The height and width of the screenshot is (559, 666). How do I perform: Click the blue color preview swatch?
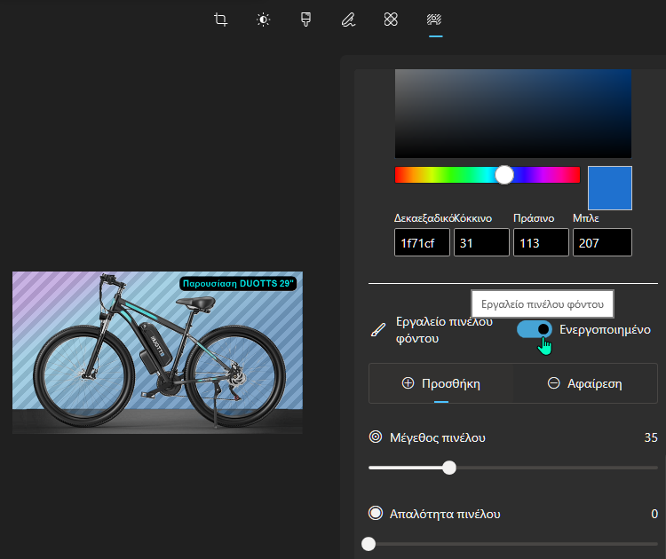tap(610, 187)
